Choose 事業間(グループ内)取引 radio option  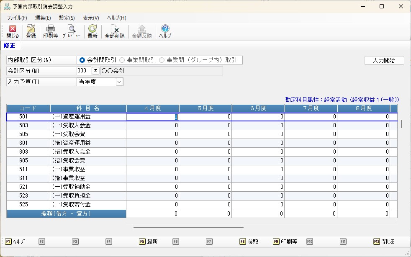click(162, 60)
